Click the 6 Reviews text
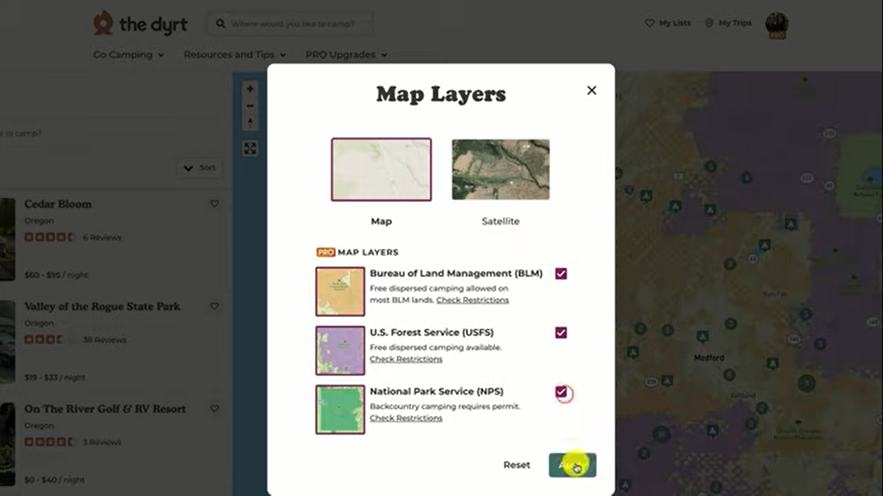The height and width of the screenshot is (496, 883). tap(102, 238)
